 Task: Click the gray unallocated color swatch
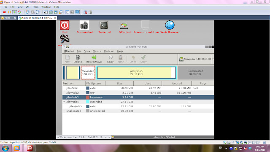[88, 111]
